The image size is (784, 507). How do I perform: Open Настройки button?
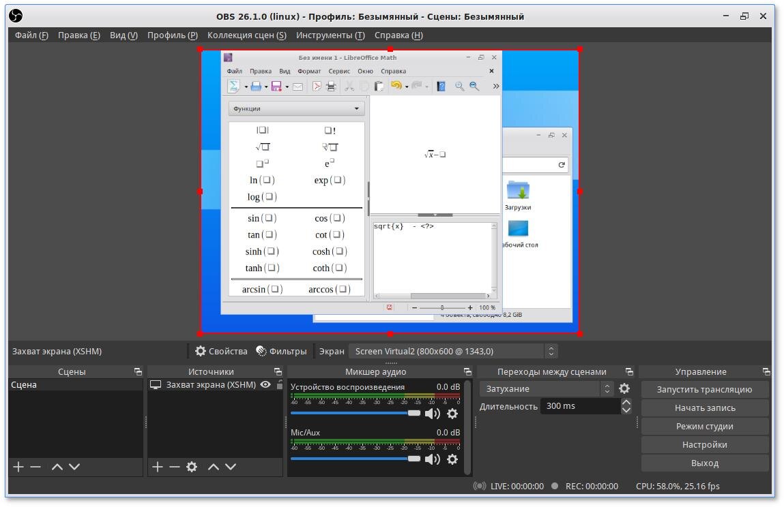(x=704, y=444)
